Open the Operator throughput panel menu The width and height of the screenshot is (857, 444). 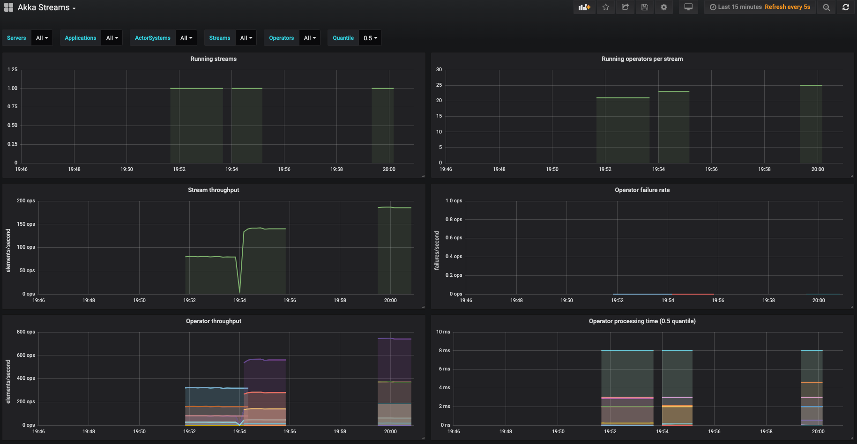coord(214,321)
